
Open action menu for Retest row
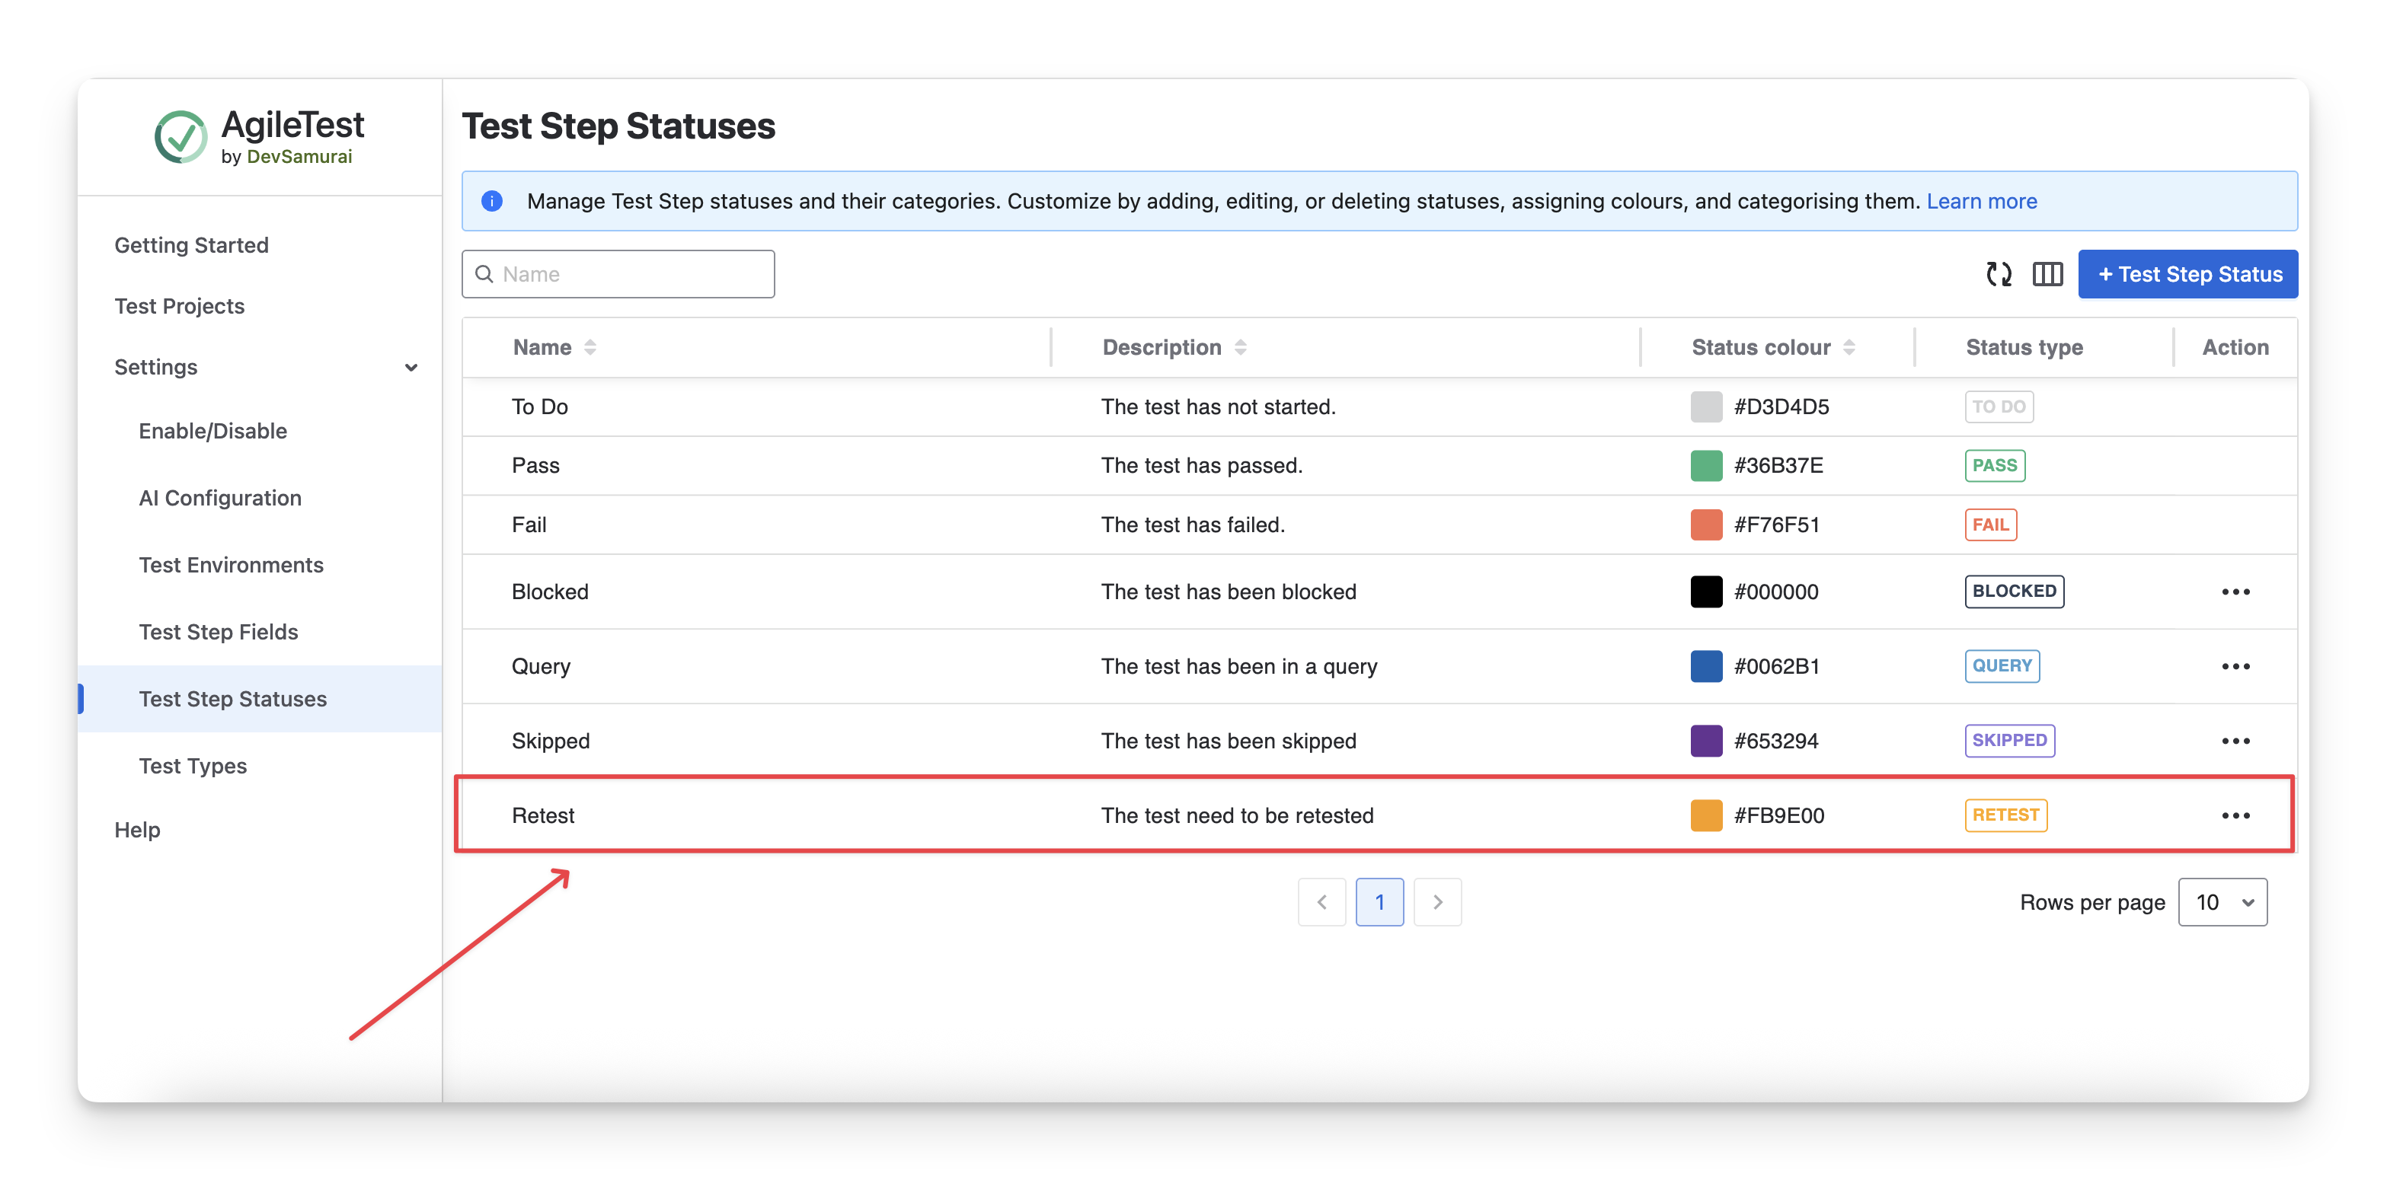point(2235,815)
